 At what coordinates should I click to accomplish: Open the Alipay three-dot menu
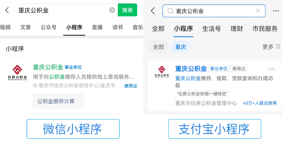[276, 11]
